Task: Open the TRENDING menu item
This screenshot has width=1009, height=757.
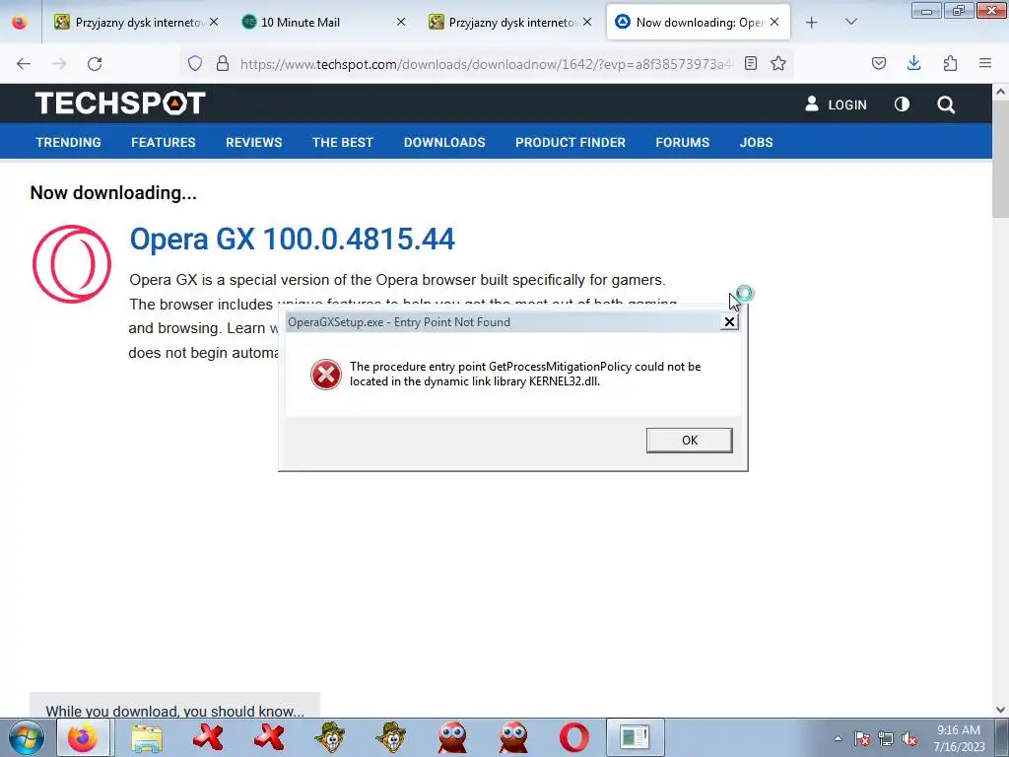Action: [x=68, y=142]
